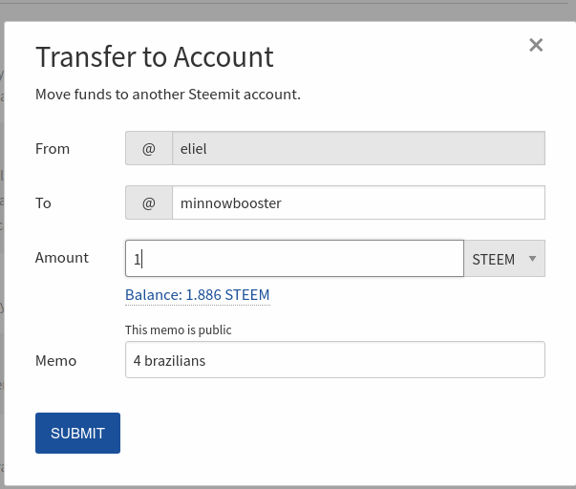Click the Submit button
This screenshot has height=489, width=576.
point(77,433)
